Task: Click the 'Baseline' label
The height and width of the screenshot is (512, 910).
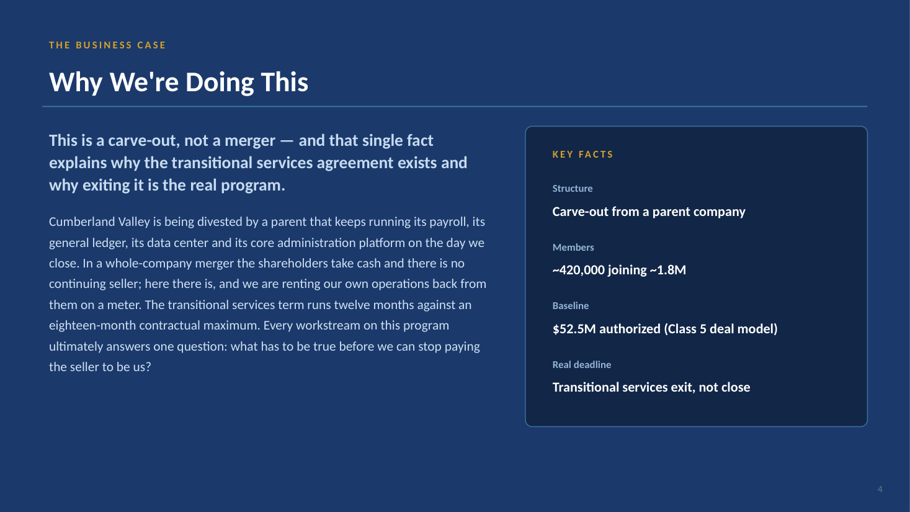Action: (x=571, y=306)
